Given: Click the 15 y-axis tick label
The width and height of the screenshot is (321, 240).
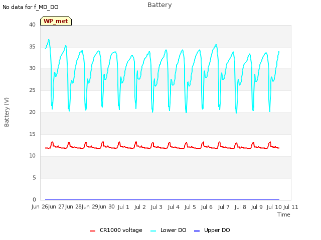Looking at the screenshot, I should point(32,134).
